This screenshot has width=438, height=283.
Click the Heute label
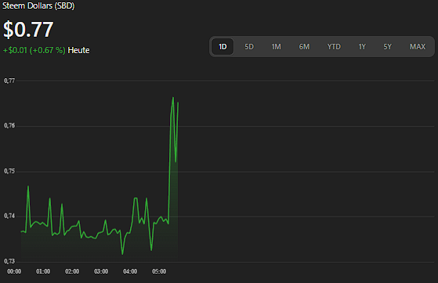click(79, 51)
